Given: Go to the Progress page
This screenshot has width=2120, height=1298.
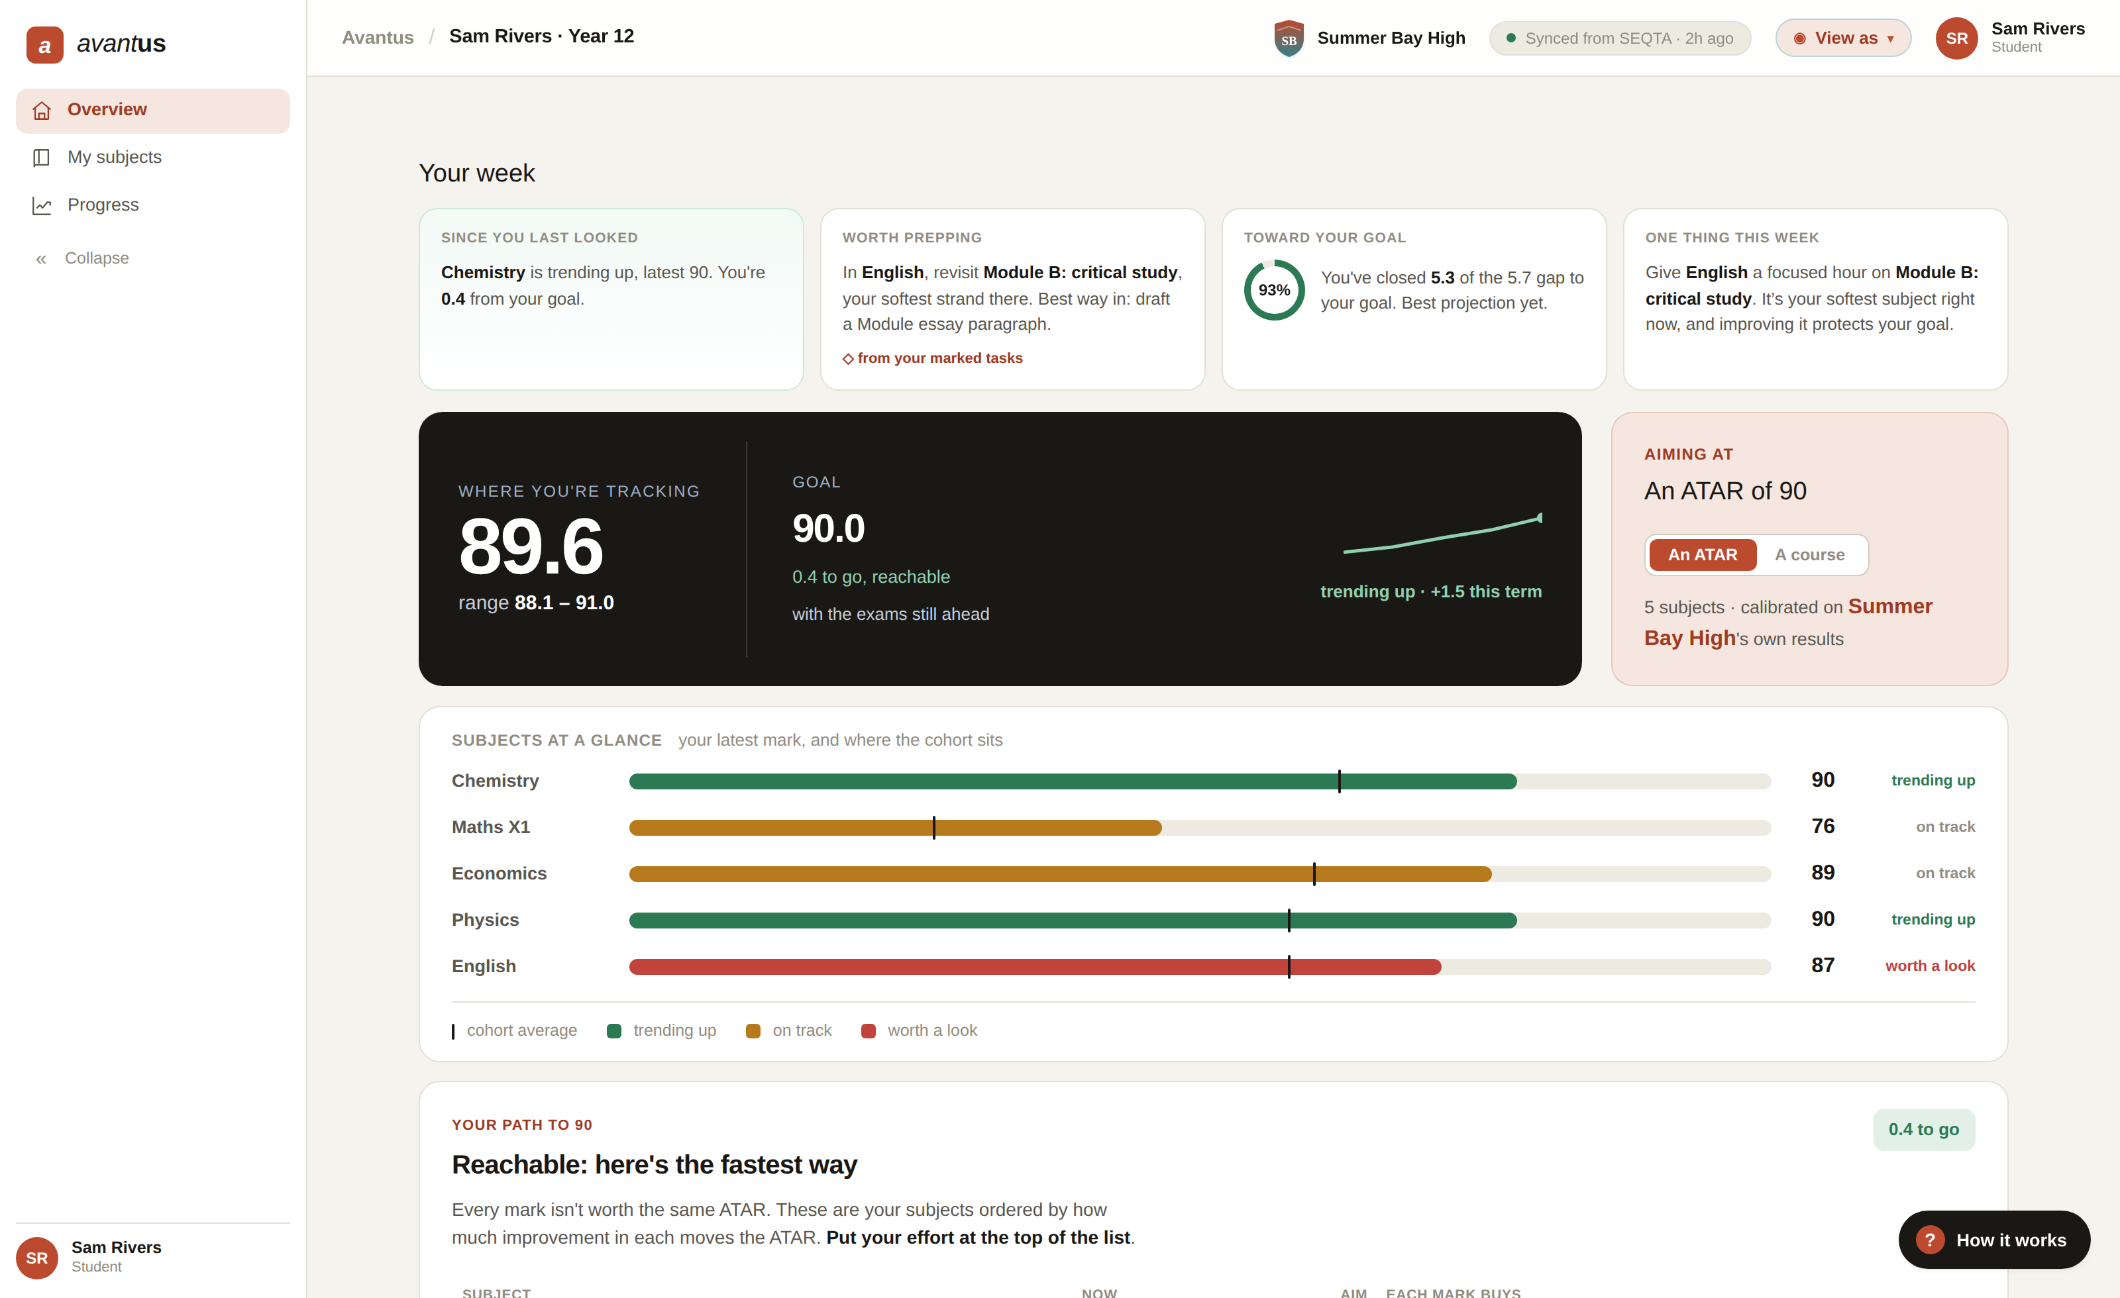Looking at the screenshot, I should [152, 205].
